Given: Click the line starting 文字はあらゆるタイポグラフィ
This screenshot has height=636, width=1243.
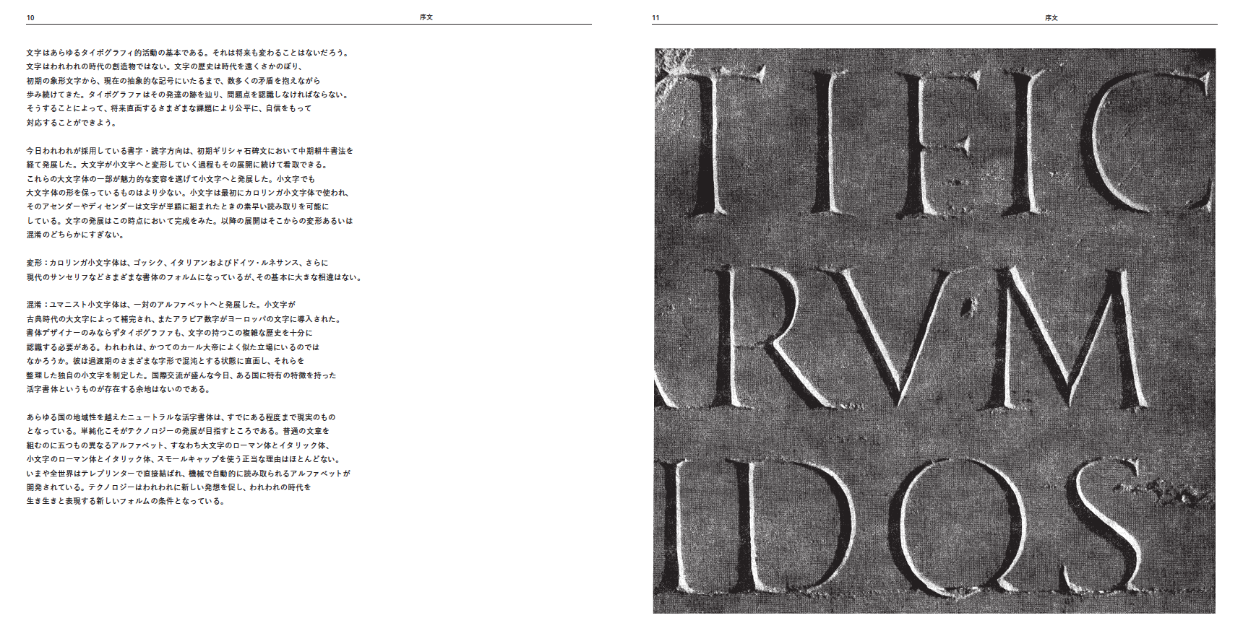Looking at the screenshot, I should tap(188, 53).
